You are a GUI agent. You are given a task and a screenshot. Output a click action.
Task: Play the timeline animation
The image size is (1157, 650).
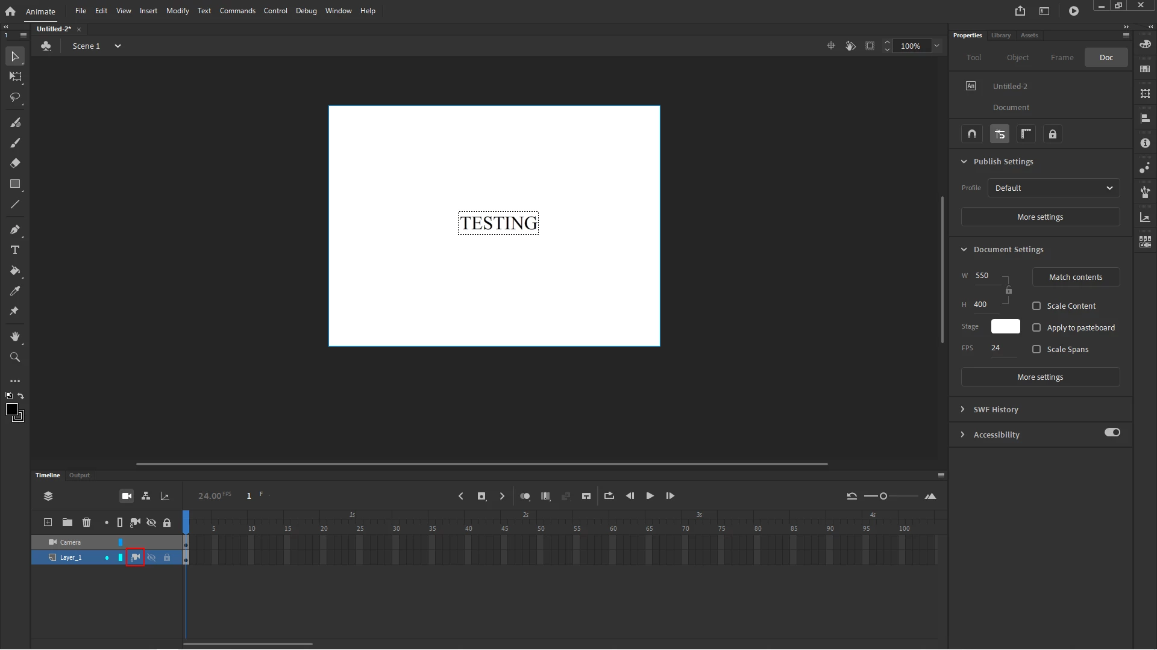coord(650,496)
